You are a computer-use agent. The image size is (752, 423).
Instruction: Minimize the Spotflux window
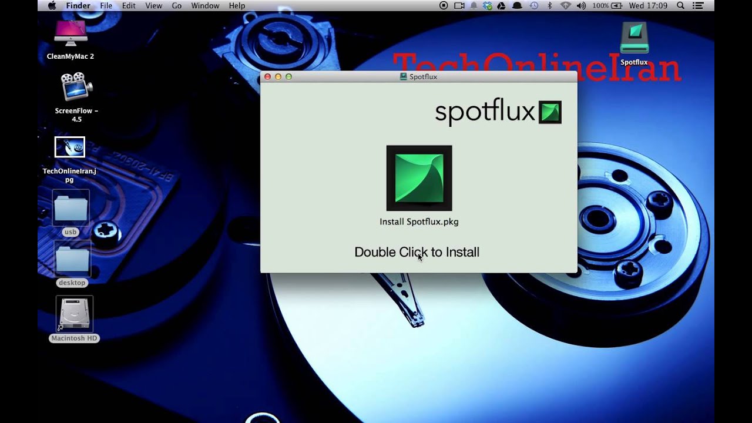tap(278, 76)
